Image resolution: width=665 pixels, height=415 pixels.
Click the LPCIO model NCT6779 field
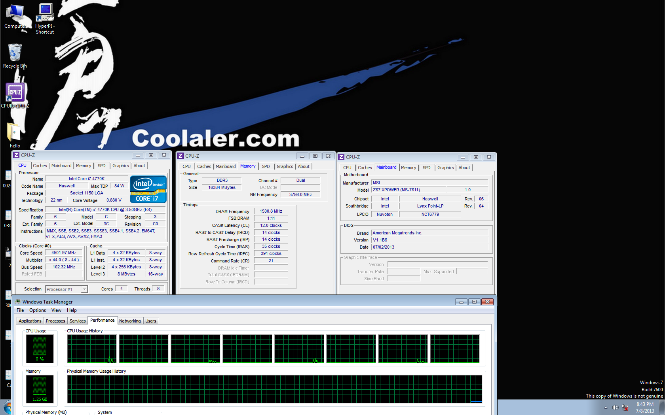point(430,215)
